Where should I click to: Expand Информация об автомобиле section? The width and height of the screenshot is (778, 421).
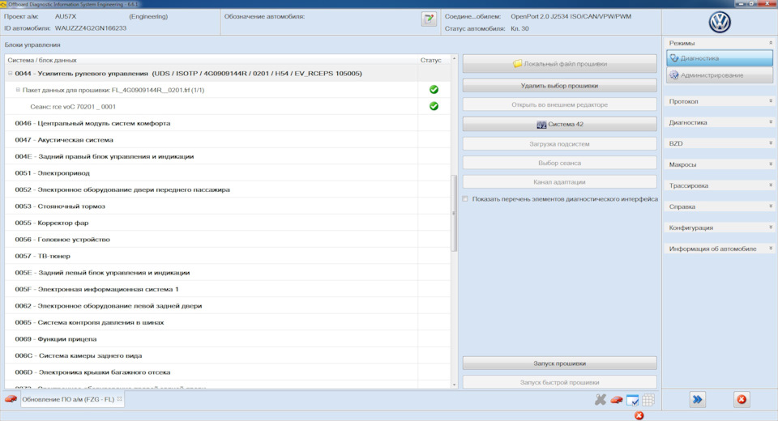click(771, 249)
